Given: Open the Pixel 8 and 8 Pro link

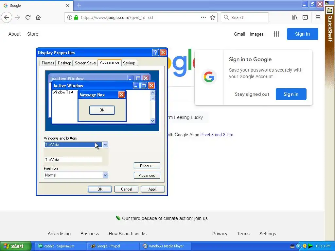Looking at the screenshot, I should 217,135.
